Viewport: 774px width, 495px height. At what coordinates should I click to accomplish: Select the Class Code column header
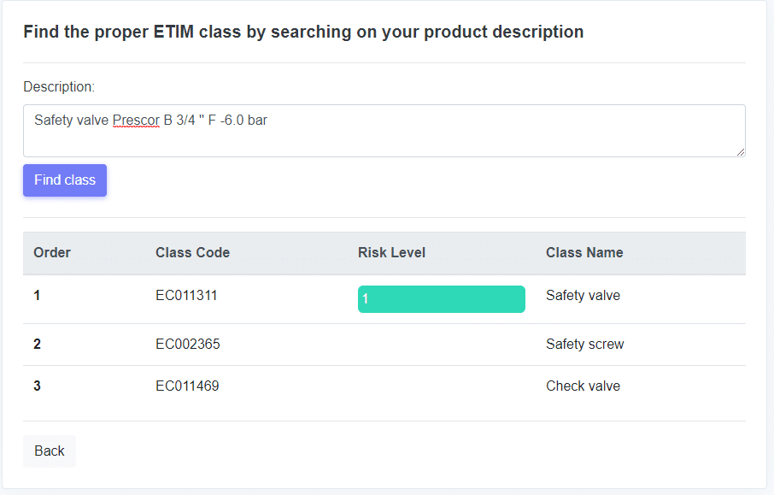(x=192, y=252)
